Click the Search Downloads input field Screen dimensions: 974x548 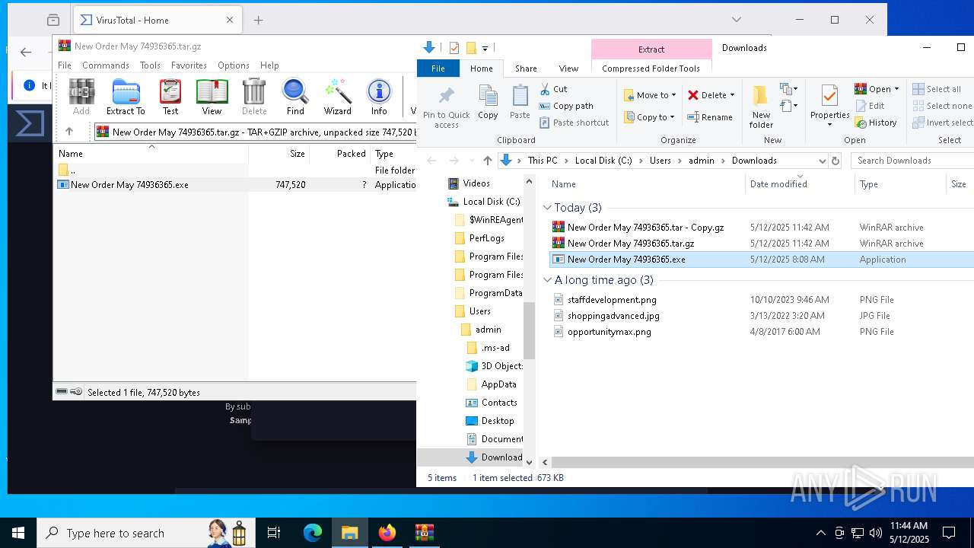[912, 161]
